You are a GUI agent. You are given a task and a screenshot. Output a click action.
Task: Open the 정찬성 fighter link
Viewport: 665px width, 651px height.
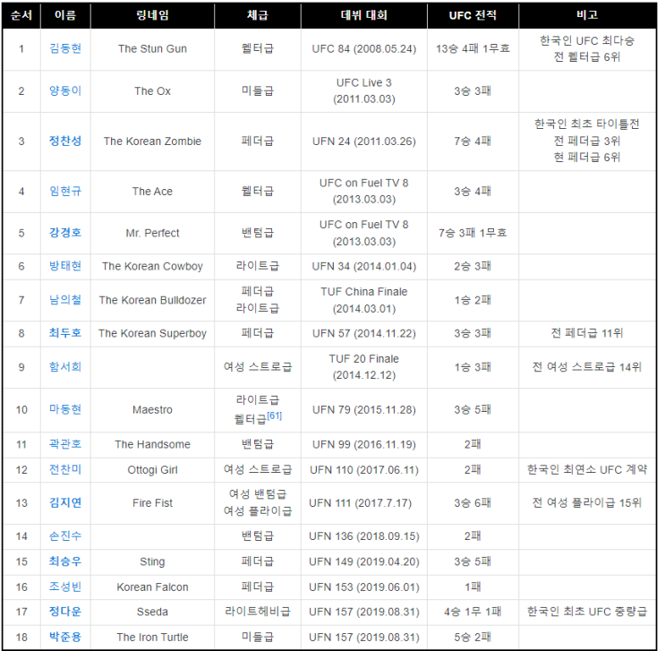[x=65, y=141]
